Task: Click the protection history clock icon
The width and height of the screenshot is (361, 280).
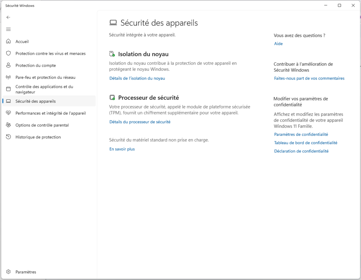Action: coord(8,137)
